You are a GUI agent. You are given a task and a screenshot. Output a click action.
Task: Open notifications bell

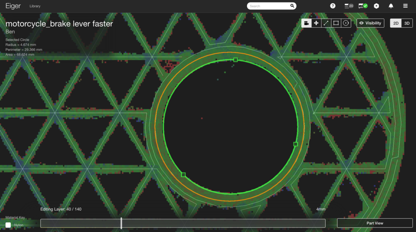coord(391,6)
